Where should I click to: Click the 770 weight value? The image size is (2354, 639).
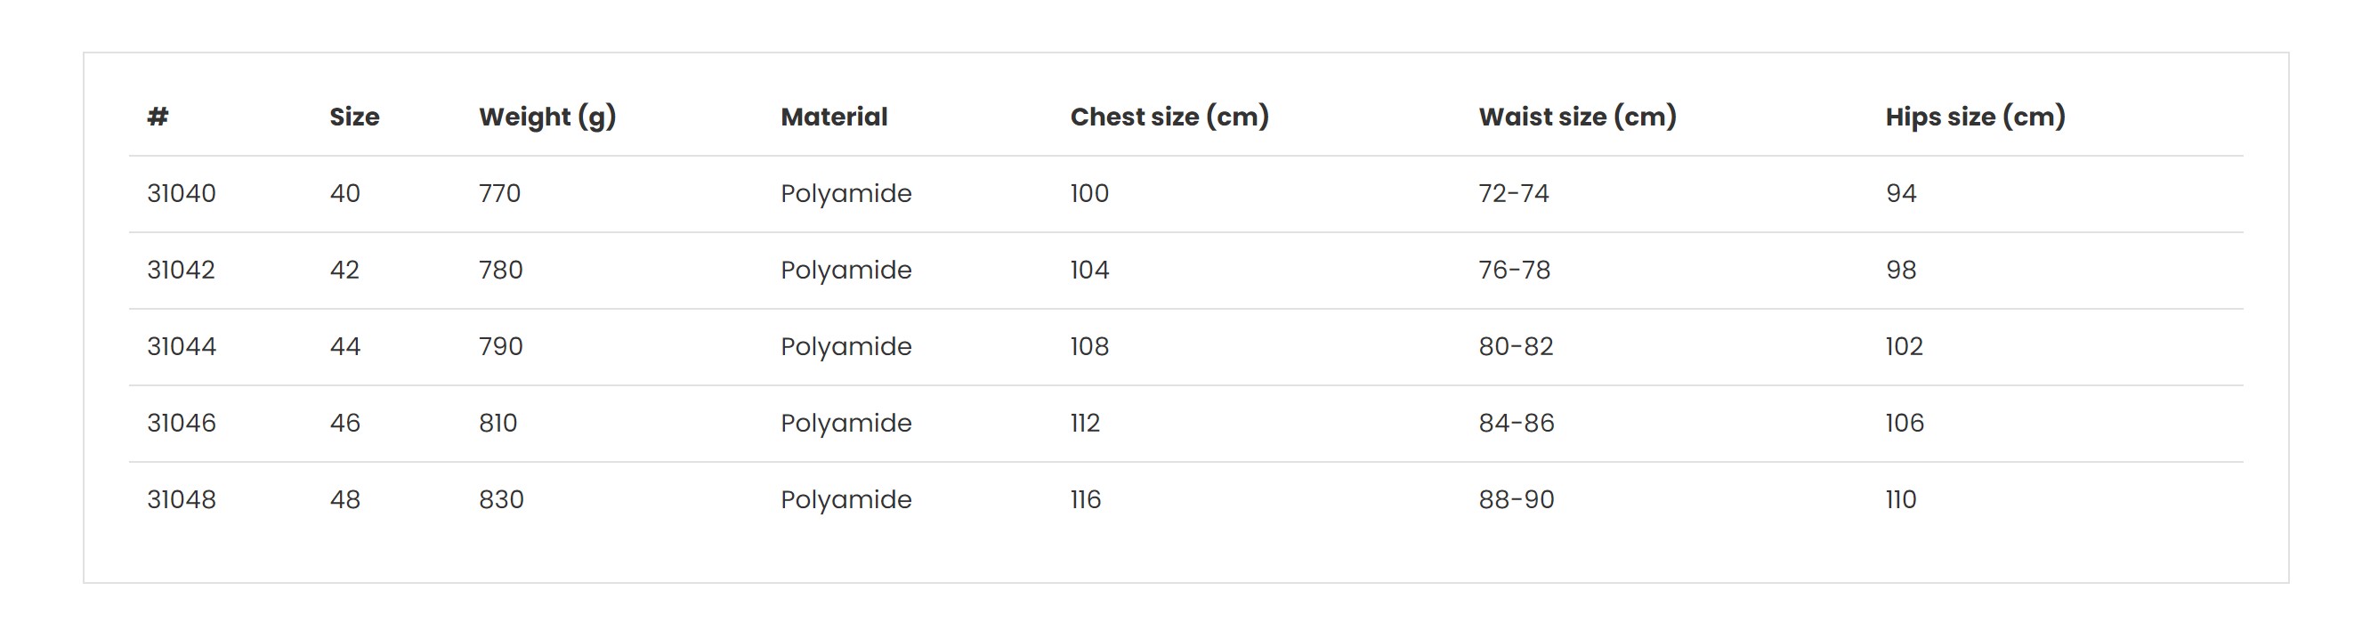(500, 194)
